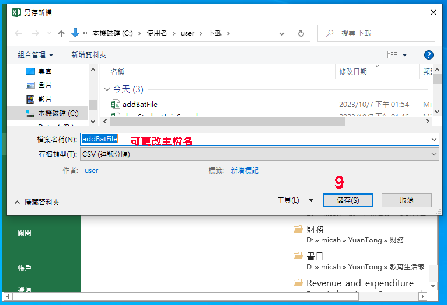The image size is (447, 305).
Task: Click the Back navigation arrow
Action: 18,33
